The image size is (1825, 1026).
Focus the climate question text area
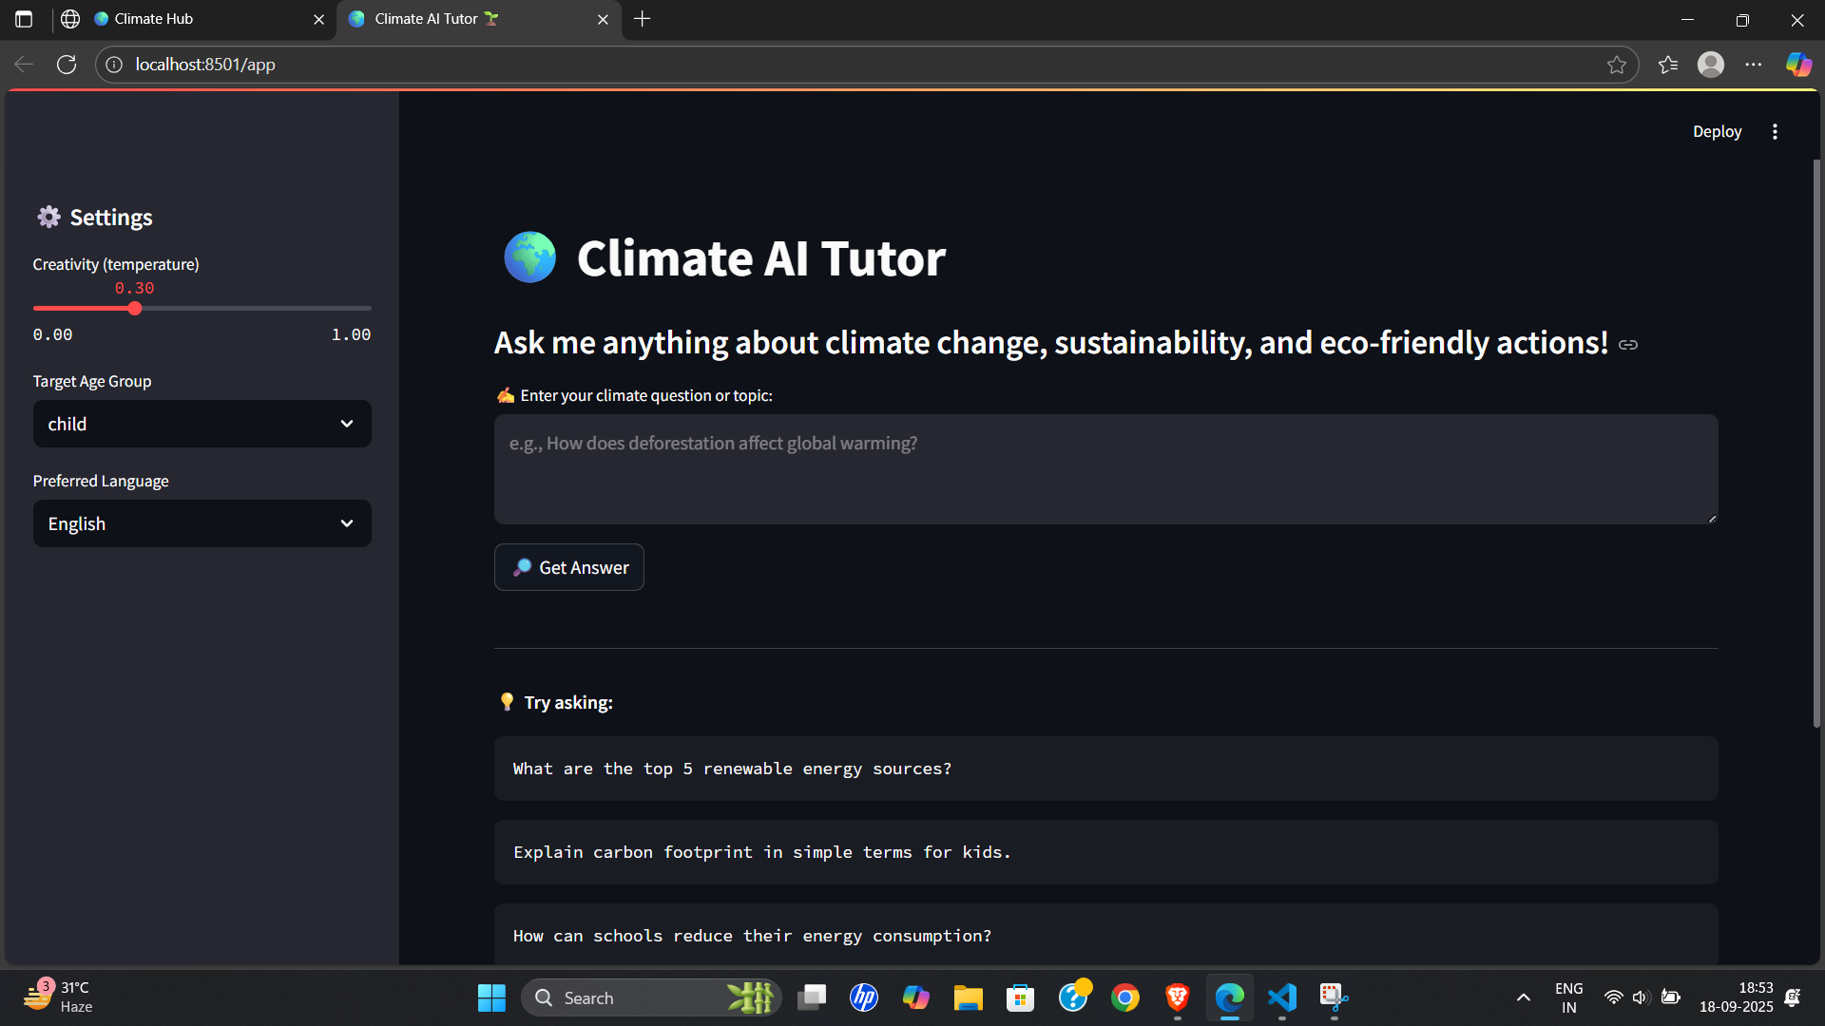(x=1105, y=469)
